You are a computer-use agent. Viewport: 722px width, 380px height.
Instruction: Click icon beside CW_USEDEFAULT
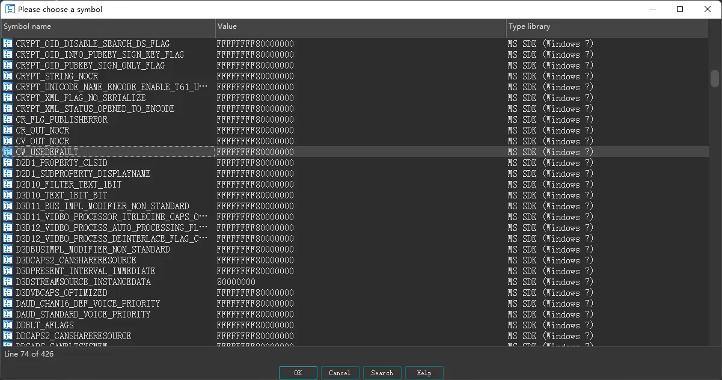(x=8, y=152)
